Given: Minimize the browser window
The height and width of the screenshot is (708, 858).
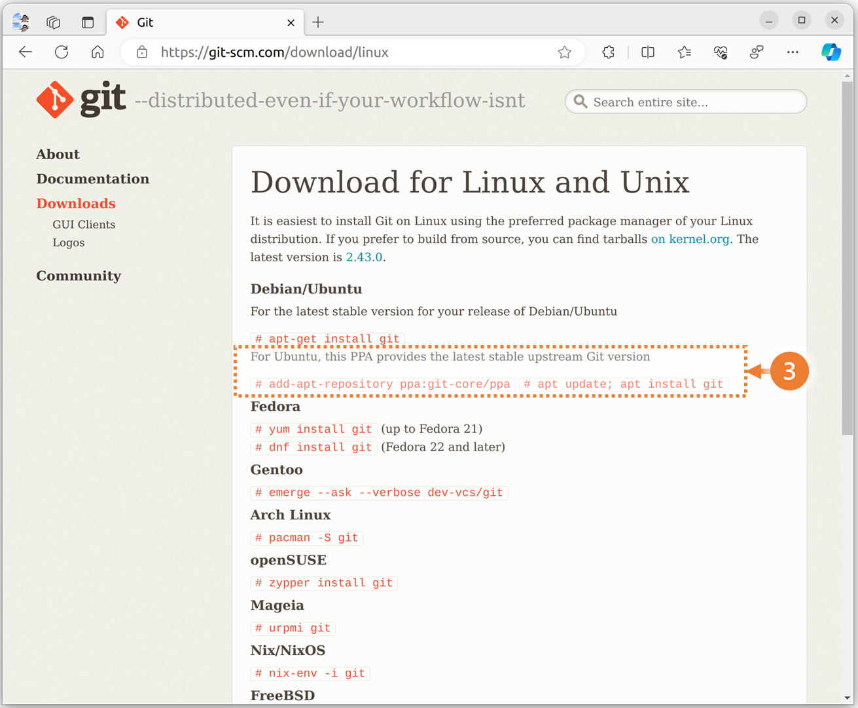Looking at the screenshot, I should [x=769, y=21].
